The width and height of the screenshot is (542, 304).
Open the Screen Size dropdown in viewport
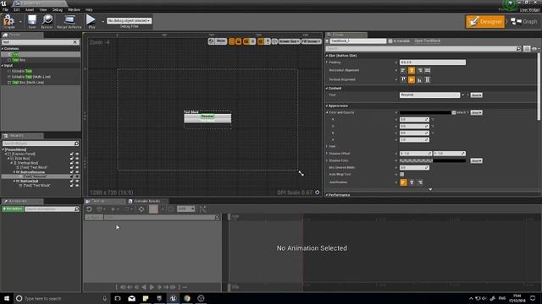pyautogui.click(x=289, y=41)
